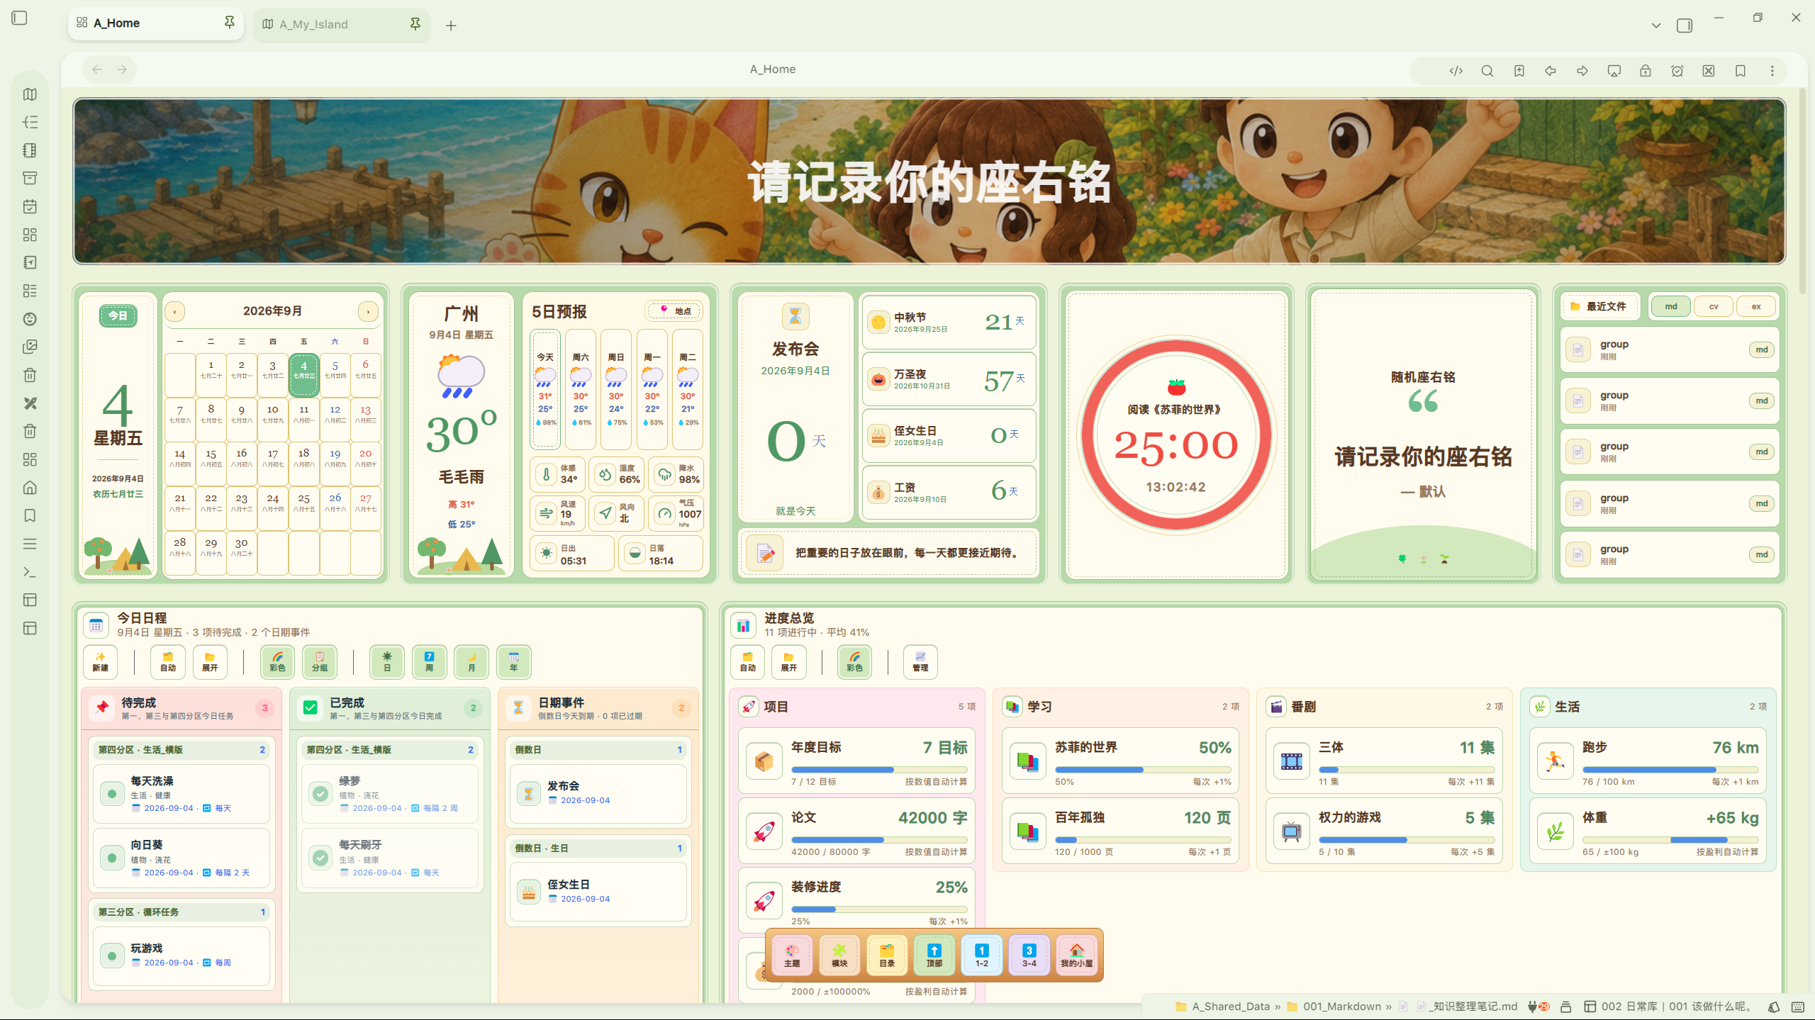This screenshot has height=1020, width=1815.
Task: Mark 向日葵 task as done
Action: click(112, 858)
